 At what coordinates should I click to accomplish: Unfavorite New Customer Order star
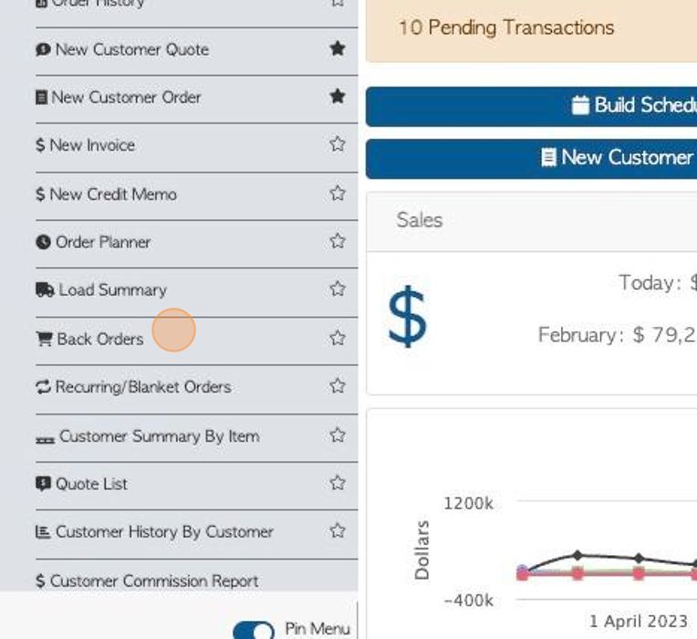[x=338, y=97]
